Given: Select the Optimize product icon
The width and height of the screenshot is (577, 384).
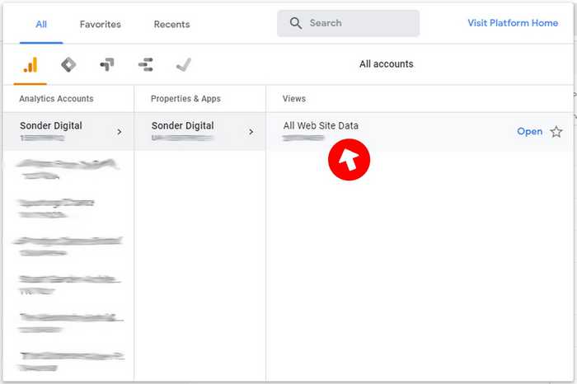Looking at the screenshot, I should [106, 64].
